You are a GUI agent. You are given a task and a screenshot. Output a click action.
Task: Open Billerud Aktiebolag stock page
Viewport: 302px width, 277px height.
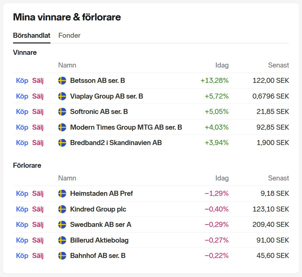point(99,240)
